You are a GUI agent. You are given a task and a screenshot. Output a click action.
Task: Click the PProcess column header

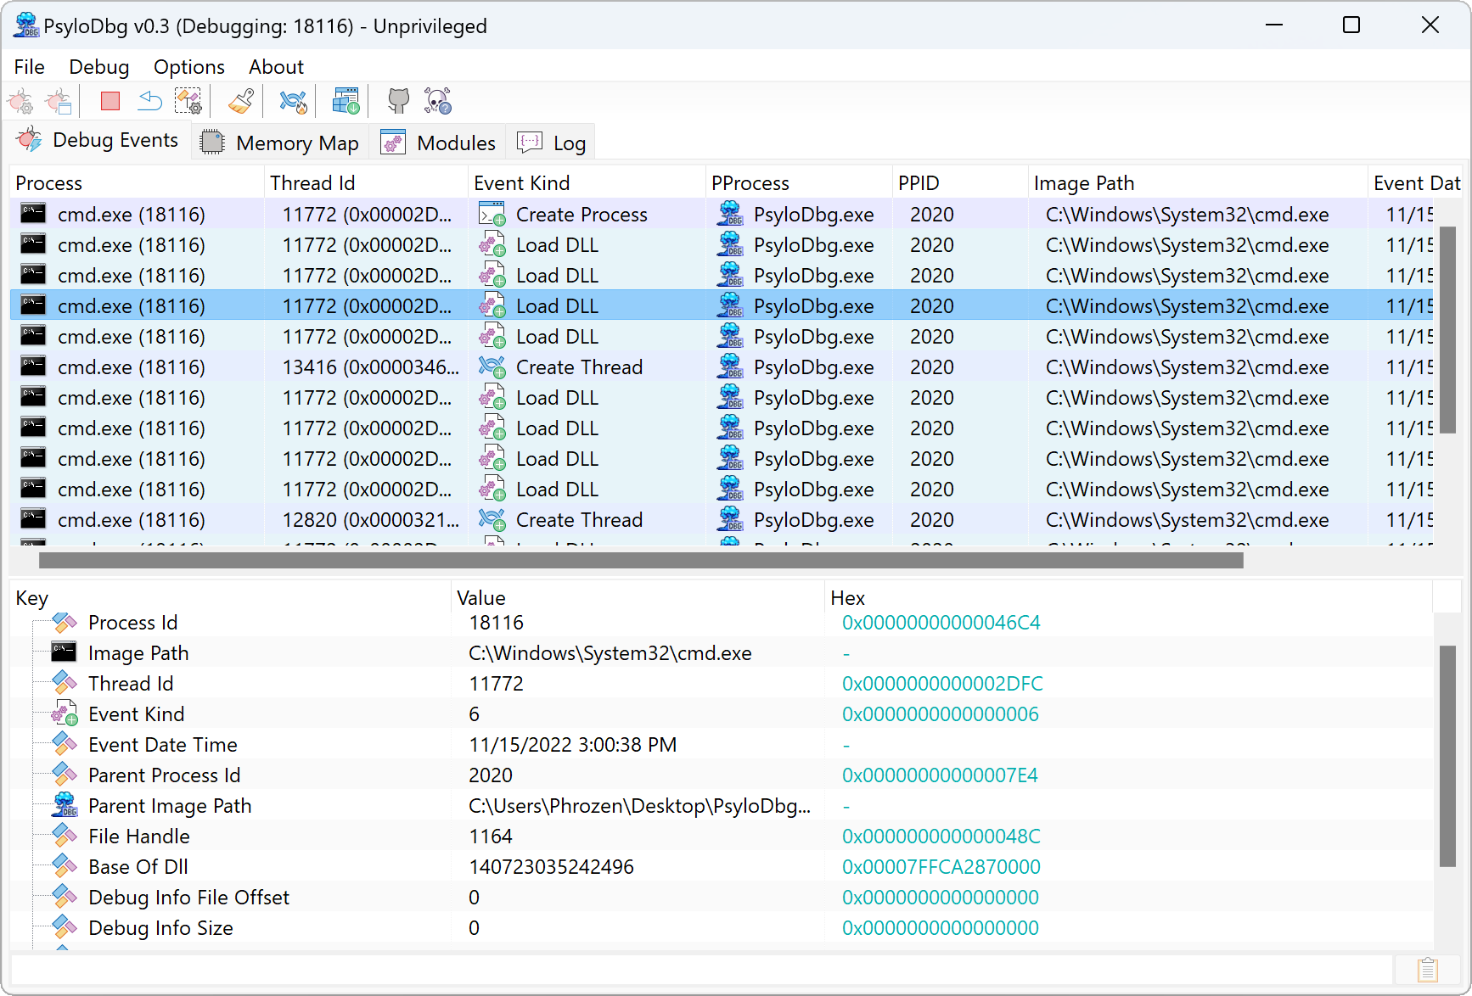pos(799,183)
